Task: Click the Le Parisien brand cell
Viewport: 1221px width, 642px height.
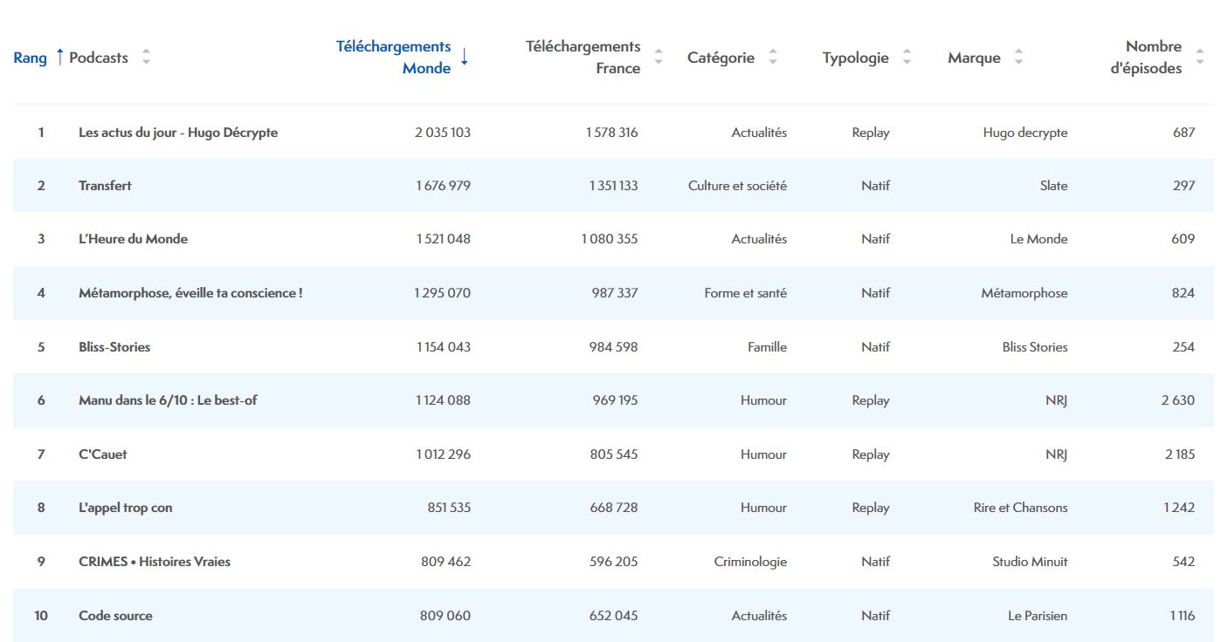Action: (1038, 616)
